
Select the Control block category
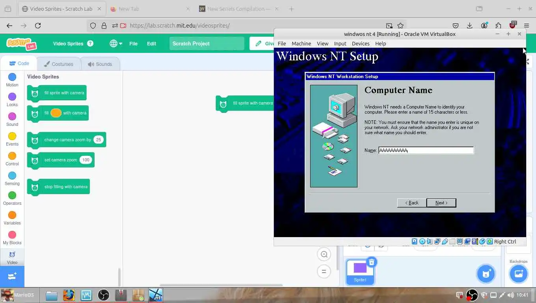(x=12, y=159)
